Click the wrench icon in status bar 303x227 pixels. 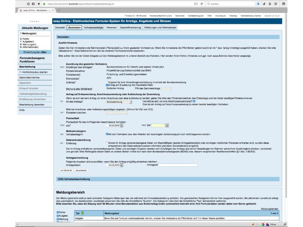click(x=285, y=225)
